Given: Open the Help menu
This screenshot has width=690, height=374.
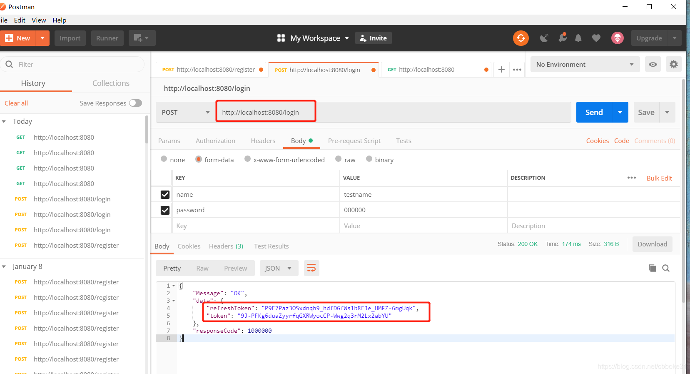Looking at the screenshot, I should (x=59, y=20).
